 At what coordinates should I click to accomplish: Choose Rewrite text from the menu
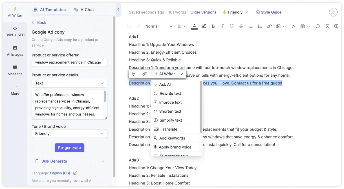(x=175, y=94)
